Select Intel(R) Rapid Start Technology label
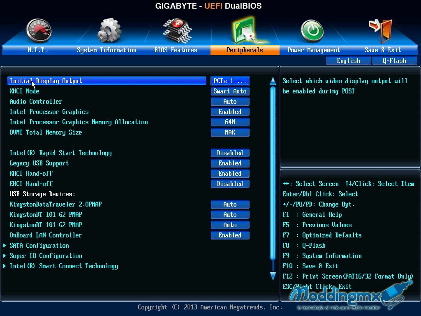421x316 pixels. point(61,153)
